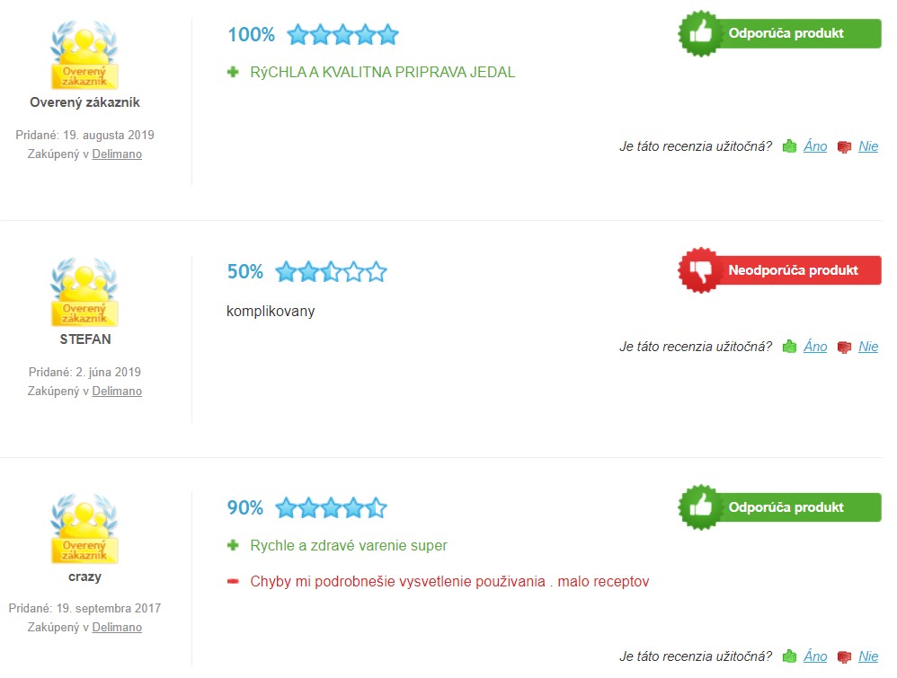This screenshot has height=678, width=897.
Task: Click the thumbs-up icon in the August 2019 review
Action: [790, 146]
